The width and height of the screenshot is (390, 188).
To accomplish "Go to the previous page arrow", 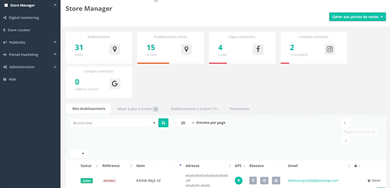I will (x=345, y=123).
